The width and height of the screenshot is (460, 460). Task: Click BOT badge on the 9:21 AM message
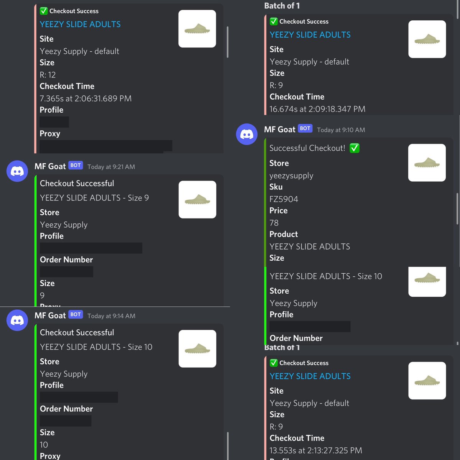(76, 165)
